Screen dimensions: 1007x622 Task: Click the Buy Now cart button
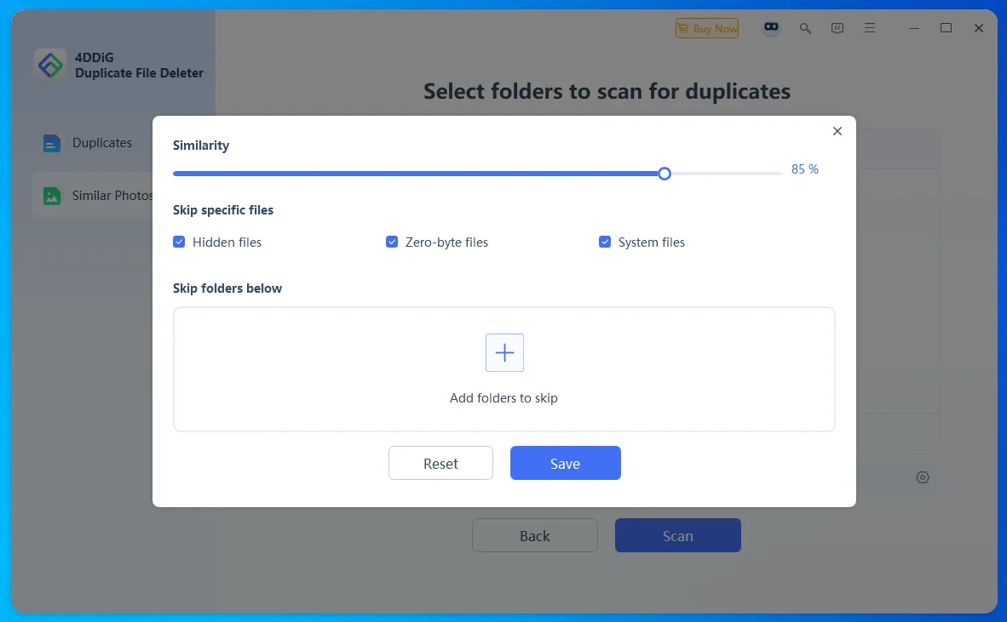coord(707,28)
